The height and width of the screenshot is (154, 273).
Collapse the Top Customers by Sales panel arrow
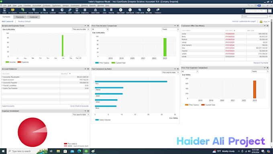tap(175, 69)
